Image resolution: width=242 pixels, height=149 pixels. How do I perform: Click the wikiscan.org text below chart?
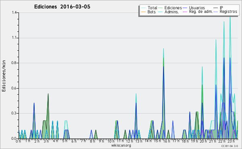click(121, 145)
